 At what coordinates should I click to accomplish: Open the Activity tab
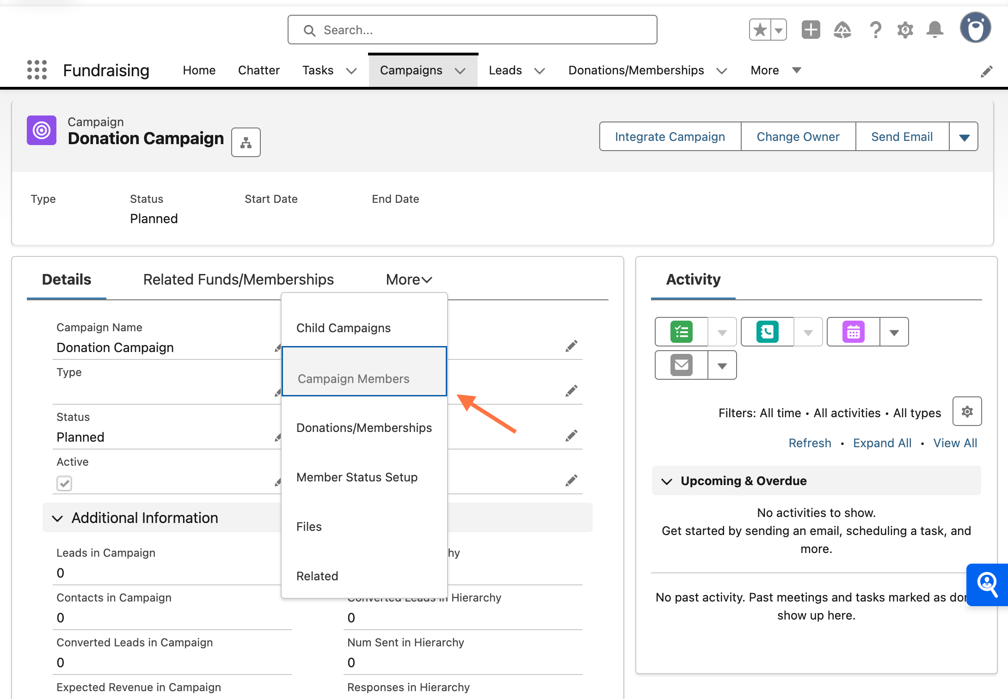click(x=693, y=280)
